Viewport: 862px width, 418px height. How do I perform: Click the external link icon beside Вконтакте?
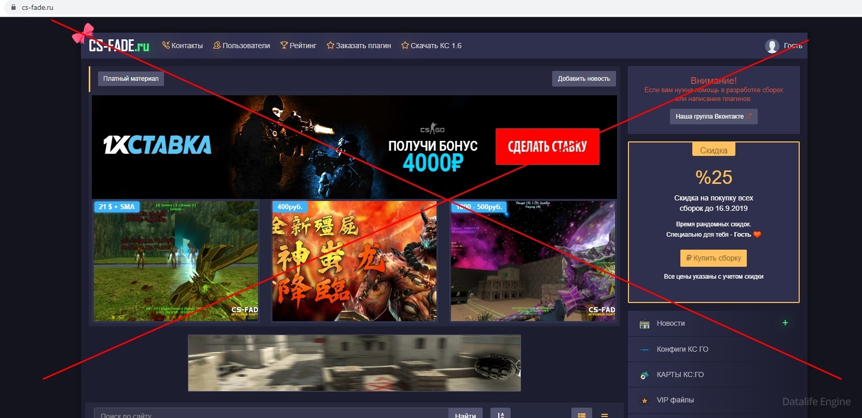point(748,117)
